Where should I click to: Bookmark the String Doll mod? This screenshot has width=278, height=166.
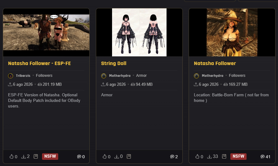point(129,156)
